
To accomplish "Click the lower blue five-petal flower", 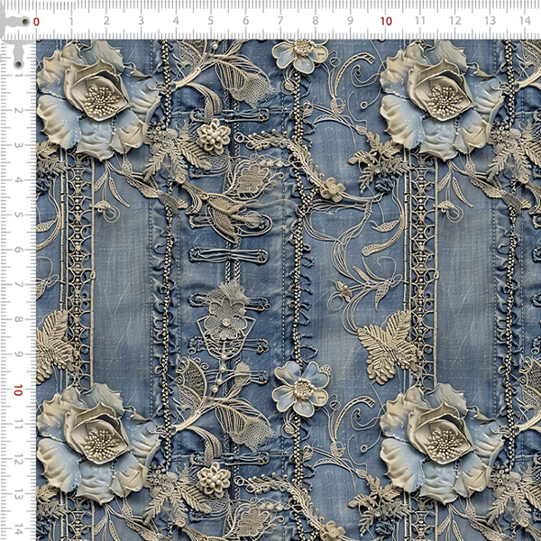I will pos(298,390).
